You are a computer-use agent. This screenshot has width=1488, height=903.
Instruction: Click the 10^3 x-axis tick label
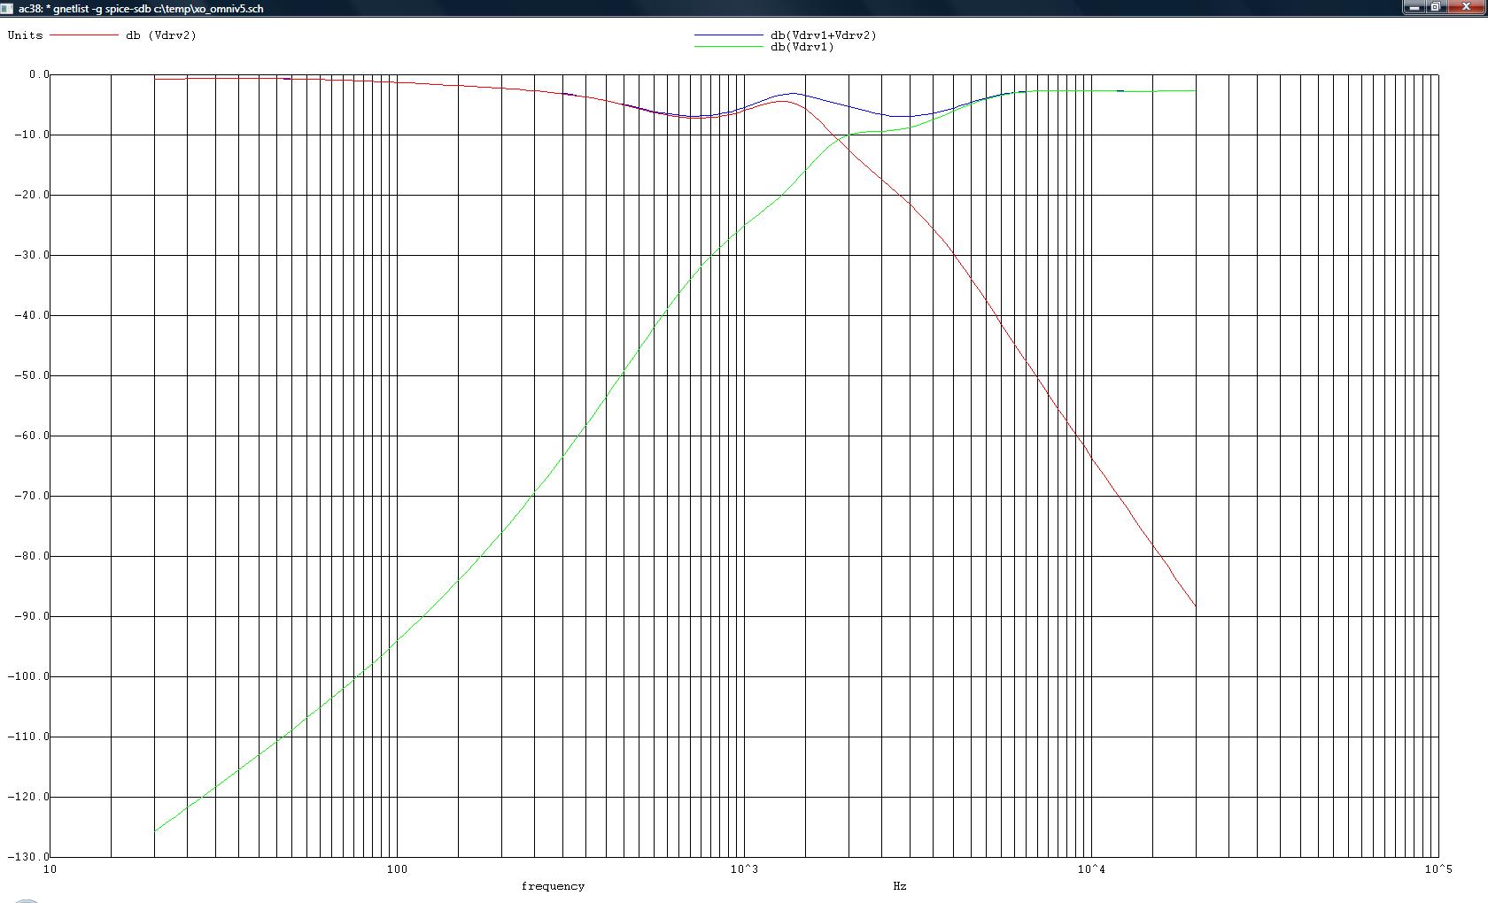(x=744, y=869)
